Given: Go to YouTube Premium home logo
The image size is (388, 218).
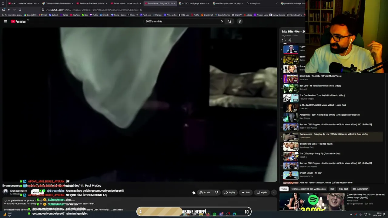Looking at the screenshot, I should click(19, 21).
